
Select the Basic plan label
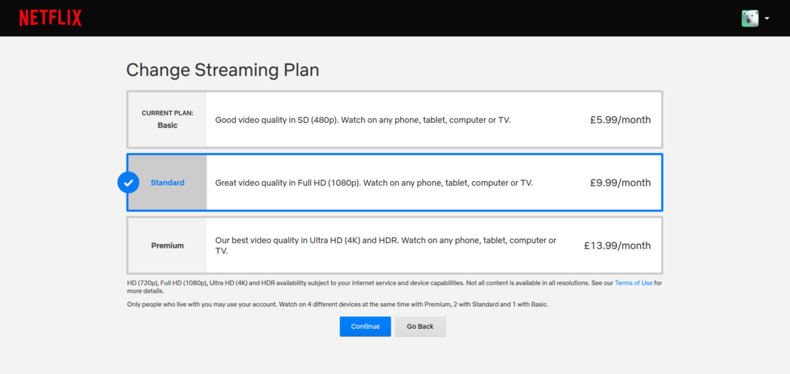click(x=167, y=126)
